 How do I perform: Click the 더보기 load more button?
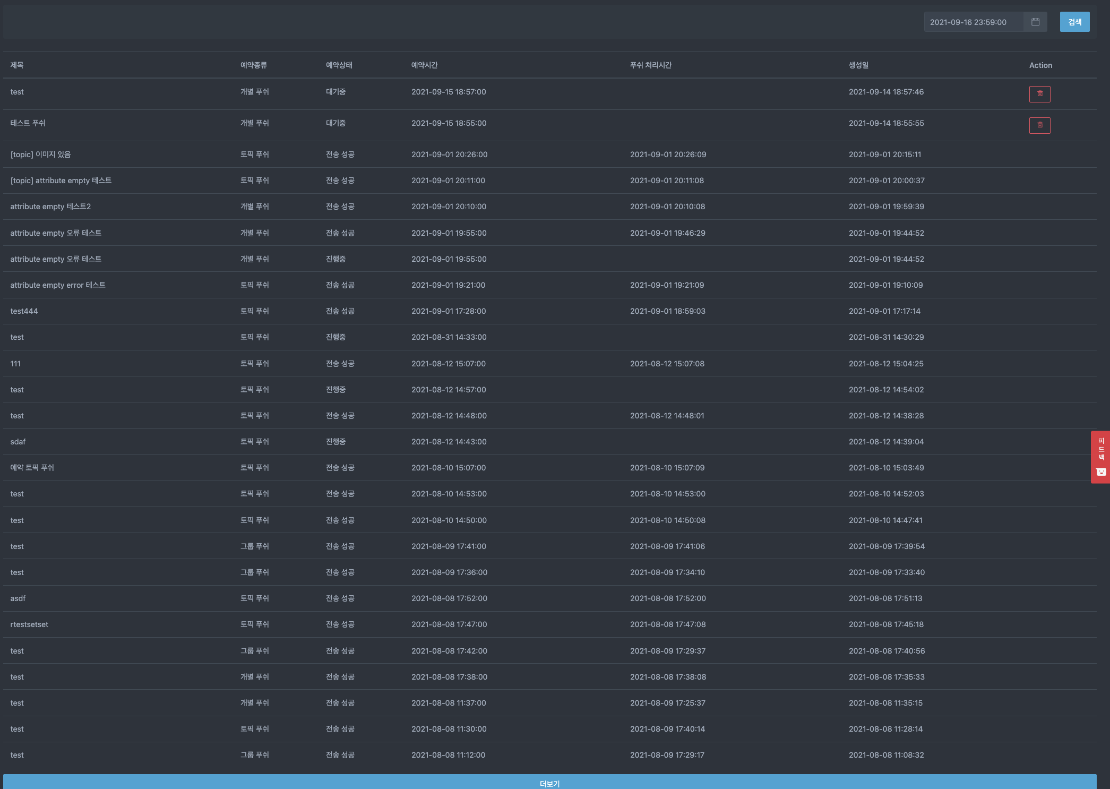549,783
